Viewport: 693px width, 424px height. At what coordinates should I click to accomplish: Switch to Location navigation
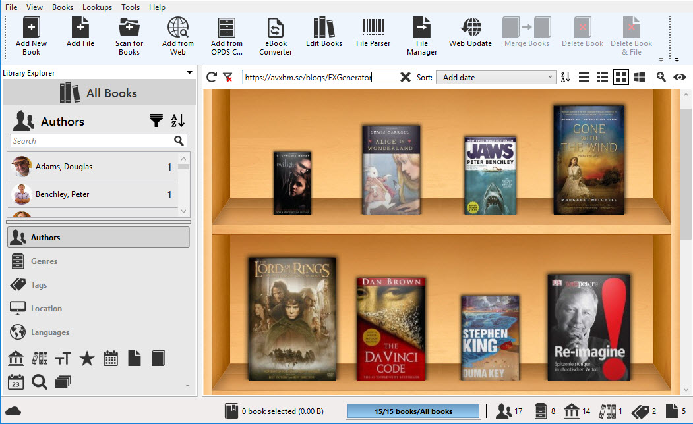[98, 308]
